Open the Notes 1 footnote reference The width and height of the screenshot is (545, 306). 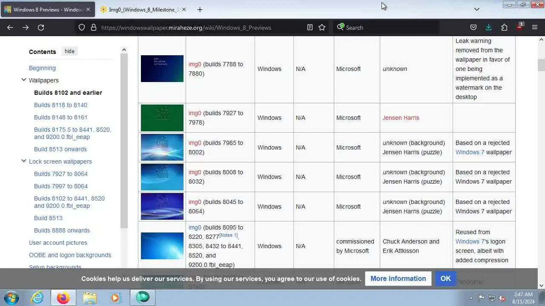229,235
